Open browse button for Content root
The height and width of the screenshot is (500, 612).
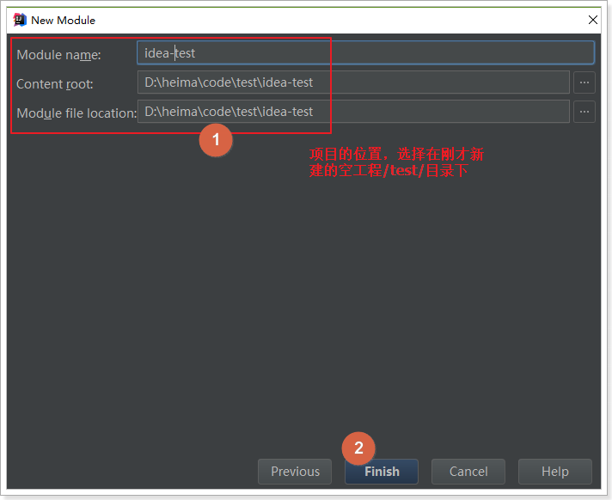[x=584, y=82]
